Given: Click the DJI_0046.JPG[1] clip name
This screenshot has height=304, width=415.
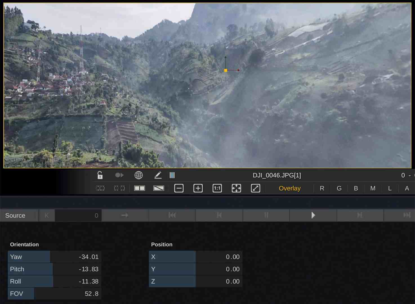Looking at the screenshot, I should pyautogui.click(x=277, y=175).
